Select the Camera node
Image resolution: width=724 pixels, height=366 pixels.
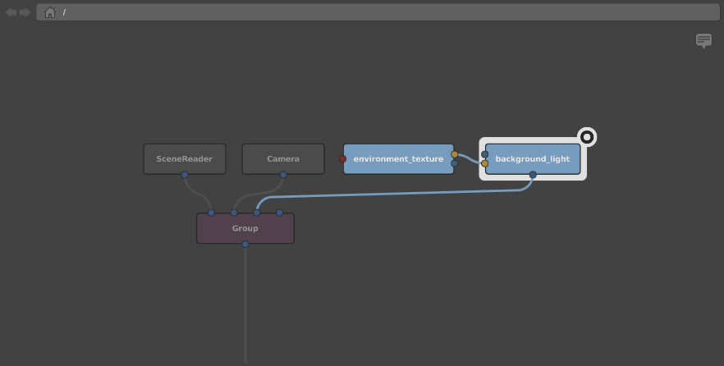click(x=283, y=158)
